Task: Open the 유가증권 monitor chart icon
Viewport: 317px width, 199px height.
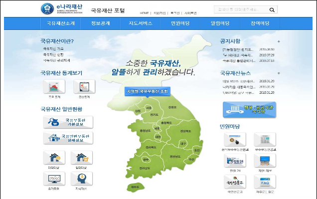Action: [54, 179]
